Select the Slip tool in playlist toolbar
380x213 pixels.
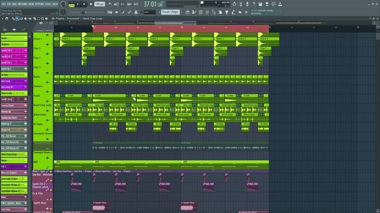pos(30,18)
